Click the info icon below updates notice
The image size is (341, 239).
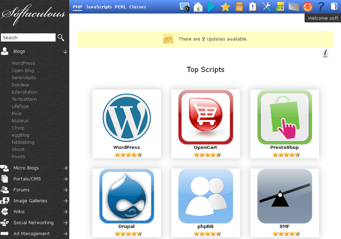pyautogui.click(x=326, y=54)
